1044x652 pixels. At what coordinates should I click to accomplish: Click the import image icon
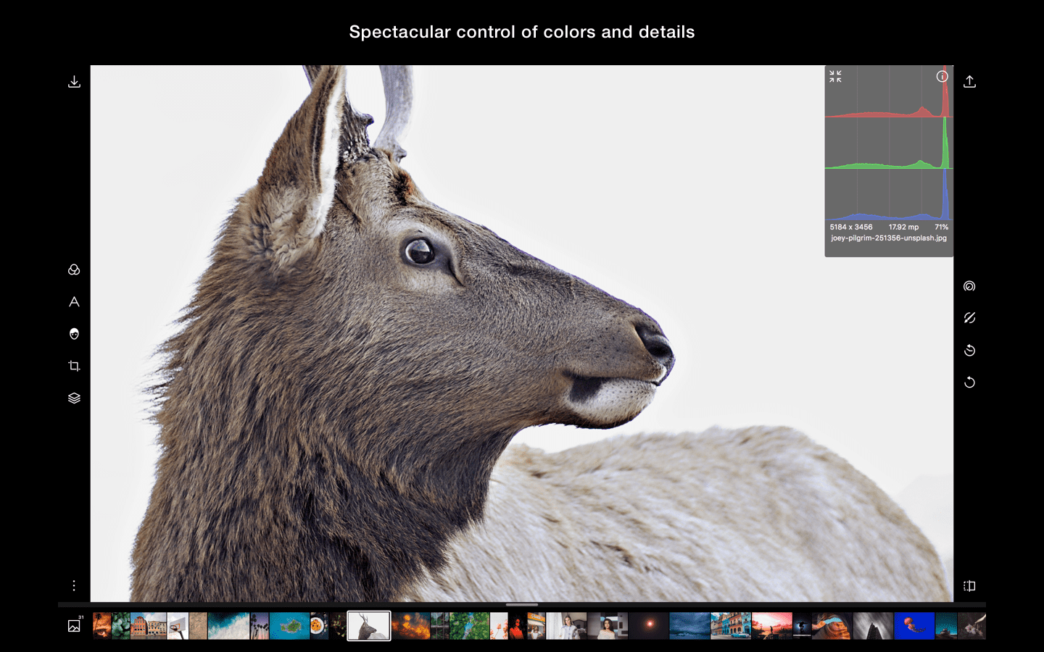73,81
